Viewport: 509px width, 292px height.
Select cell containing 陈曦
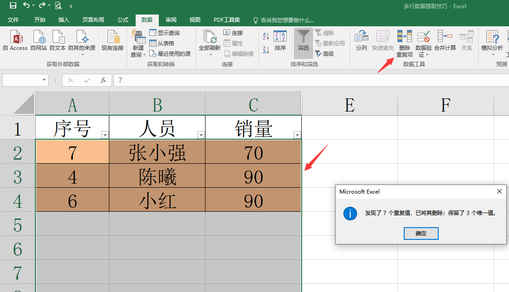[157, 175]
